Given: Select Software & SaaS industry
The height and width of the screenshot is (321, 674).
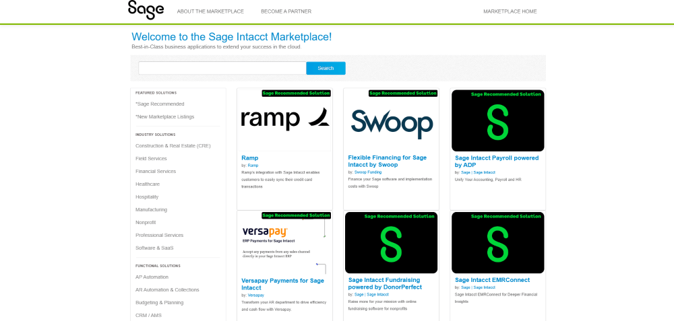Looking at the screenshot, I should (154, 248).
